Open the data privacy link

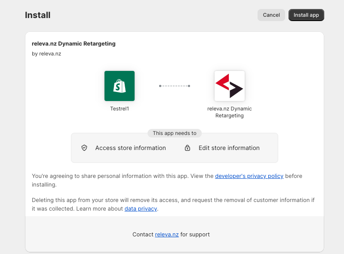tap(141, 208)
